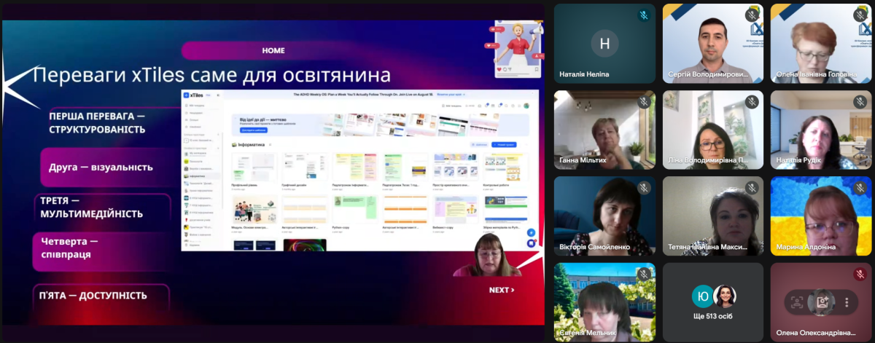
Task: Click muted mic icon on Євгенія Мельник tile
Action: [x=644, y=274]
